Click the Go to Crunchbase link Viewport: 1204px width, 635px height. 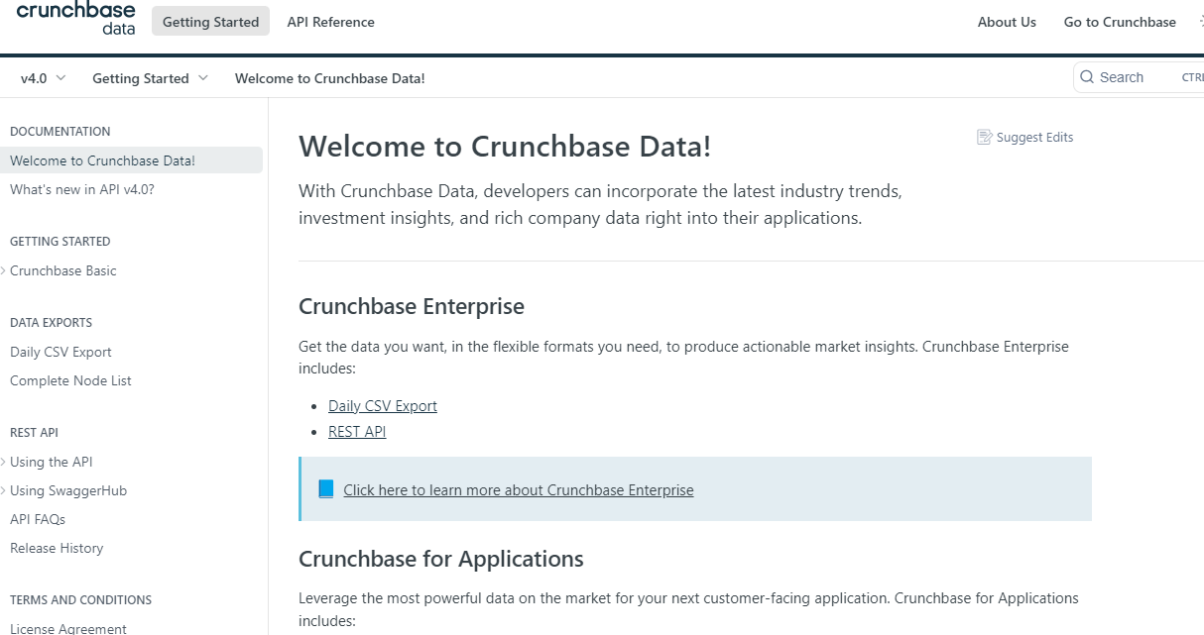pyautogui.click(x=1120, y=22)
